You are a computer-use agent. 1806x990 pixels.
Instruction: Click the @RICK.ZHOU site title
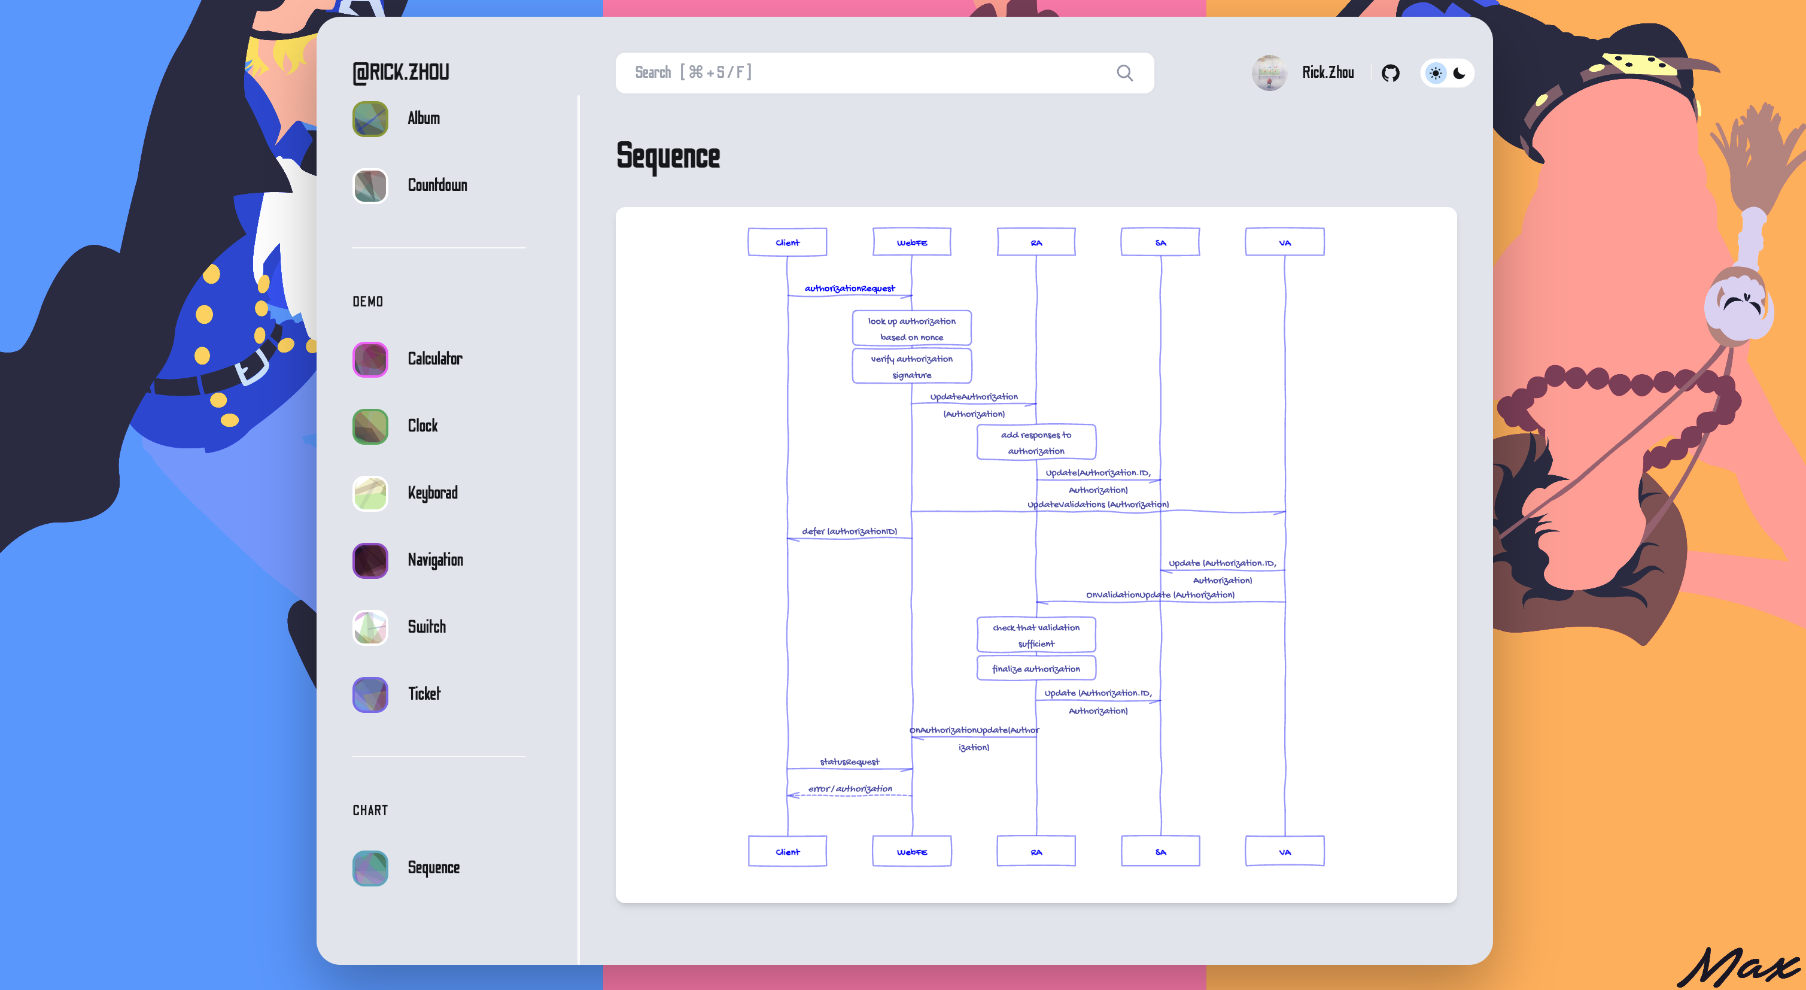pos(400,71)
